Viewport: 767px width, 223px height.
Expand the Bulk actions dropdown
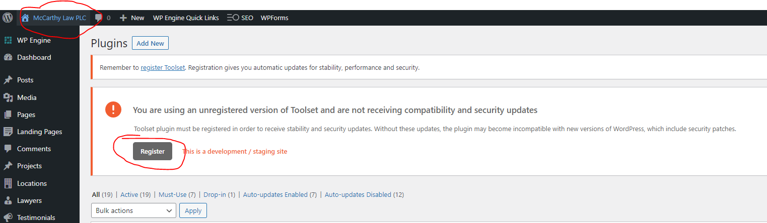pyautogui.click(x=133, y=210)
